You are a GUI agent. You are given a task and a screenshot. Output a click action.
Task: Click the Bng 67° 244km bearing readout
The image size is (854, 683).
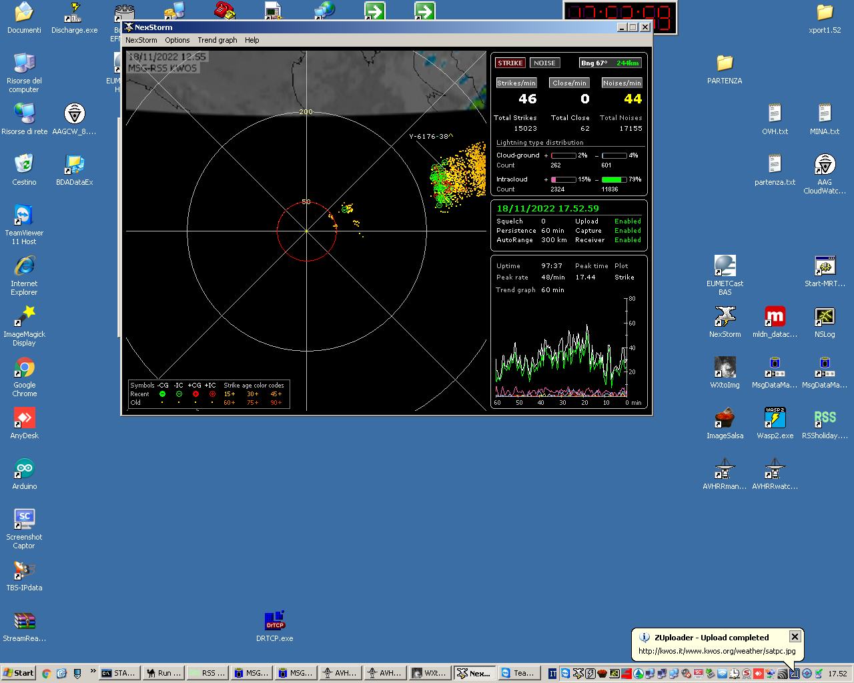tap(610, 63)
